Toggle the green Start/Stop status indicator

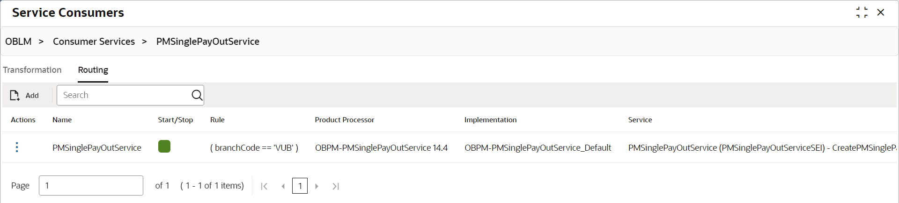click(x=164, y=147)
